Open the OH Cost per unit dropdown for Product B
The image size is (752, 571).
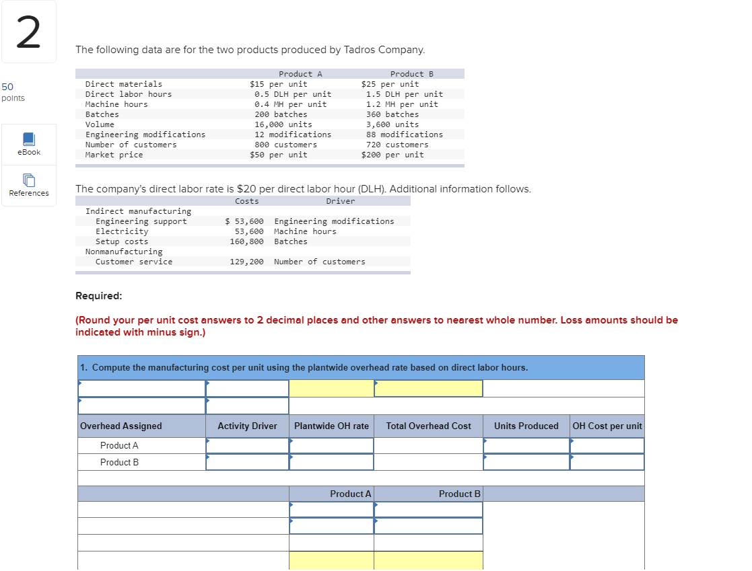click(607, 462)
